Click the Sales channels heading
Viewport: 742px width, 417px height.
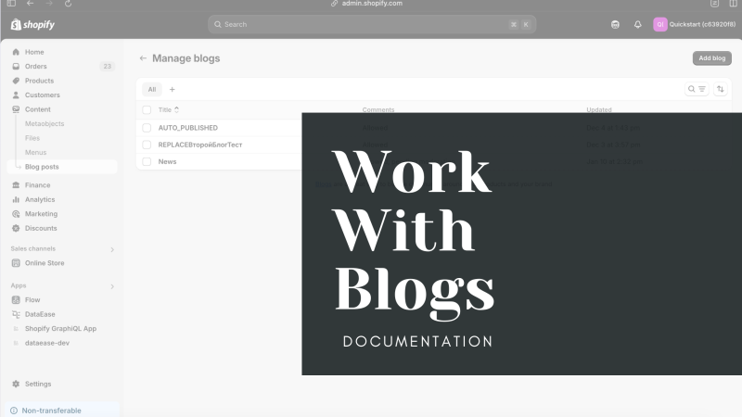click(33, 248)
